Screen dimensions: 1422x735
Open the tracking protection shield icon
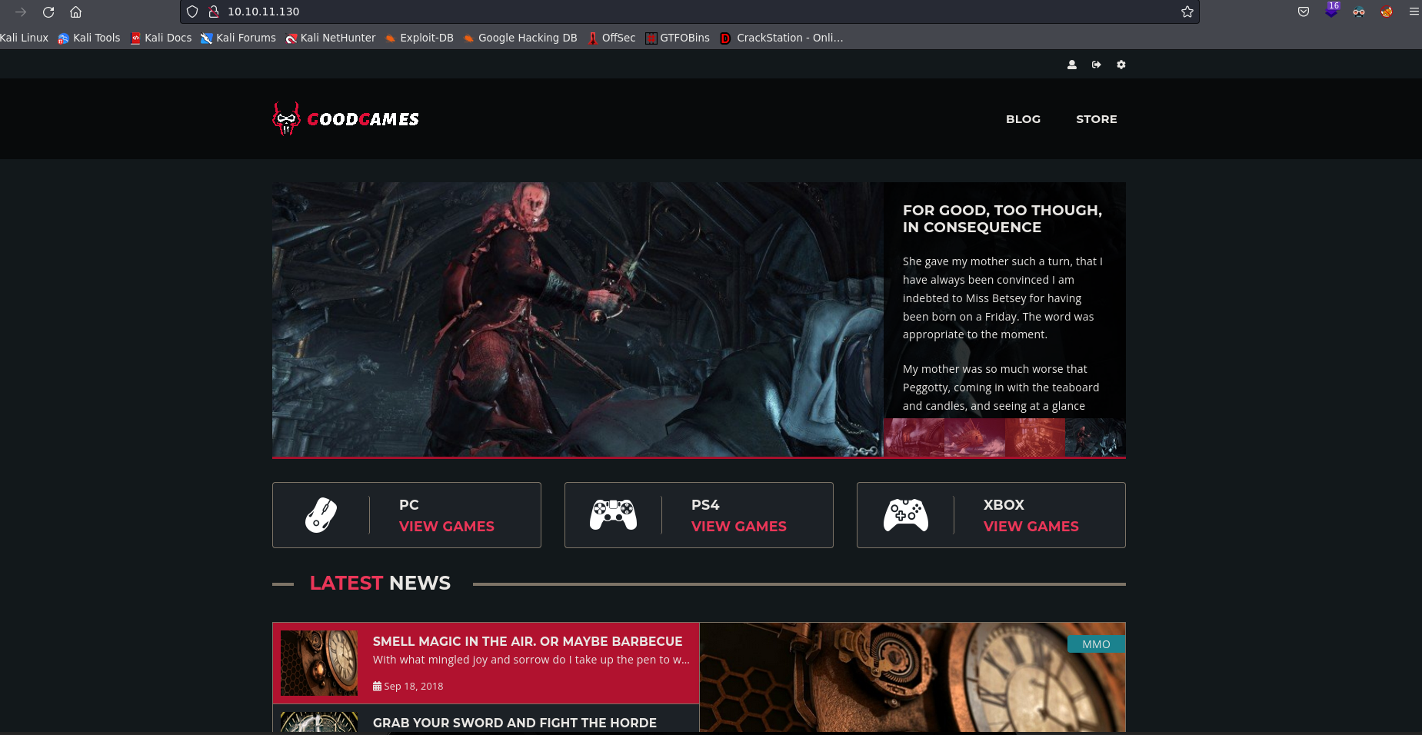[x=192, y=12]
